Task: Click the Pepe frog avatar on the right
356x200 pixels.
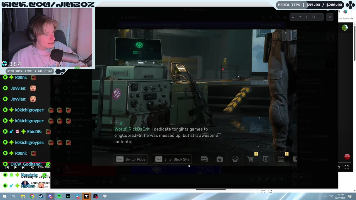Action: tap(345, 27)
